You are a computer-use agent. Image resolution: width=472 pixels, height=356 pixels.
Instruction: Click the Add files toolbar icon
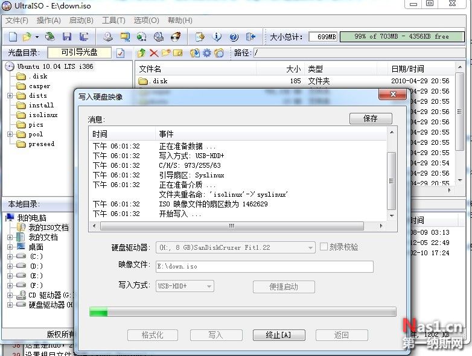click(x=200, y=37)
